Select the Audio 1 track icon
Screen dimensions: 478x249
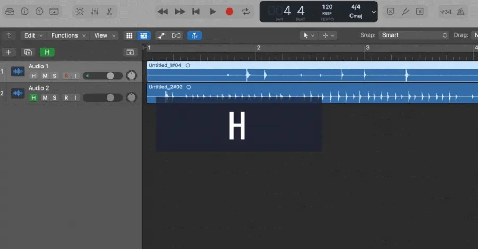tap(18, 72)
